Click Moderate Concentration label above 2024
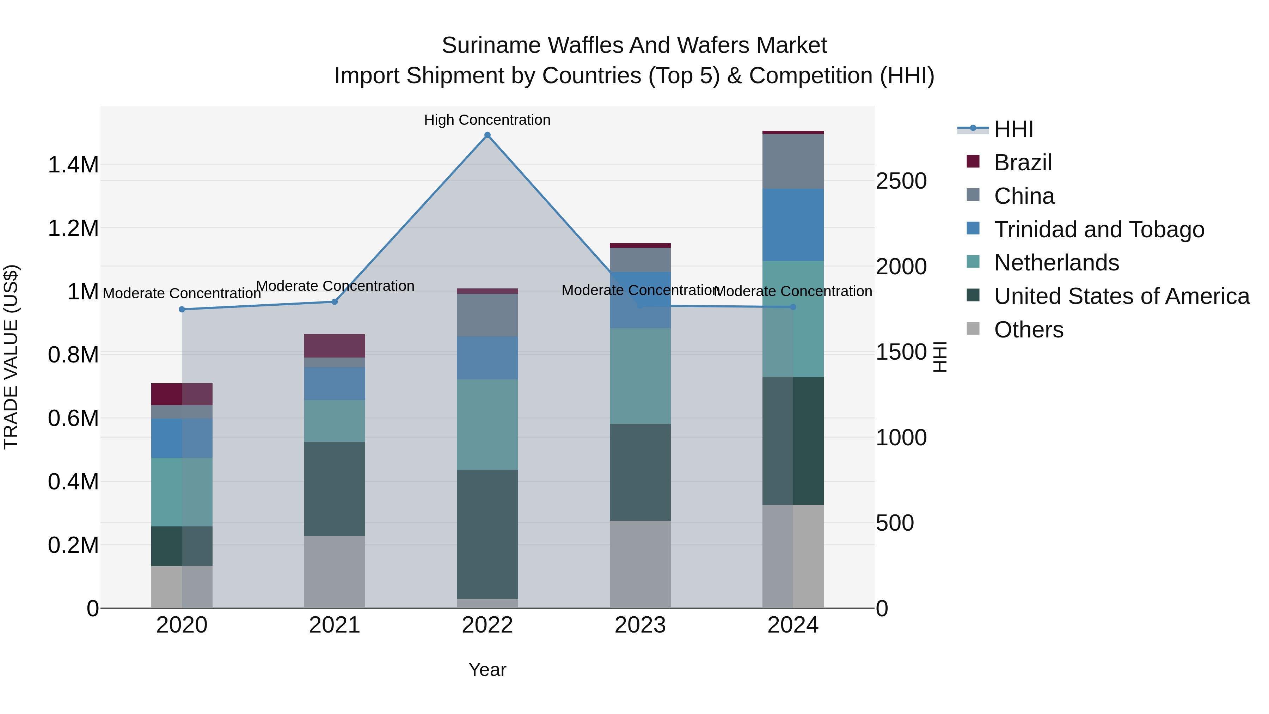Image resolution: width=1269 pixels, height=714 pixels. pyautogui.click(x=793, y=291)
